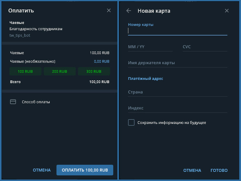Screen dimensions: 241x181
Task: Click the Имя держателя карты field
Action: 177,63
